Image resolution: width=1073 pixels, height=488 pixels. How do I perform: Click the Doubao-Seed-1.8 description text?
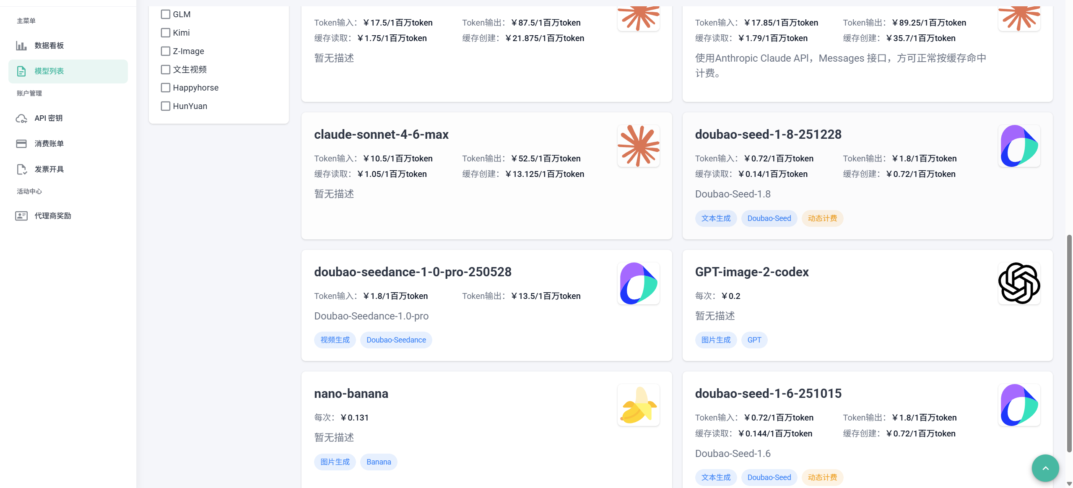(733, 194)
